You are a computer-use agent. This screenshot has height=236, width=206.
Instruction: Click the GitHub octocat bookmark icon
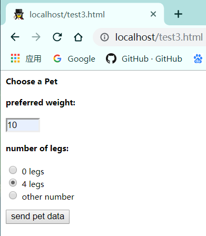click(111, 58)
